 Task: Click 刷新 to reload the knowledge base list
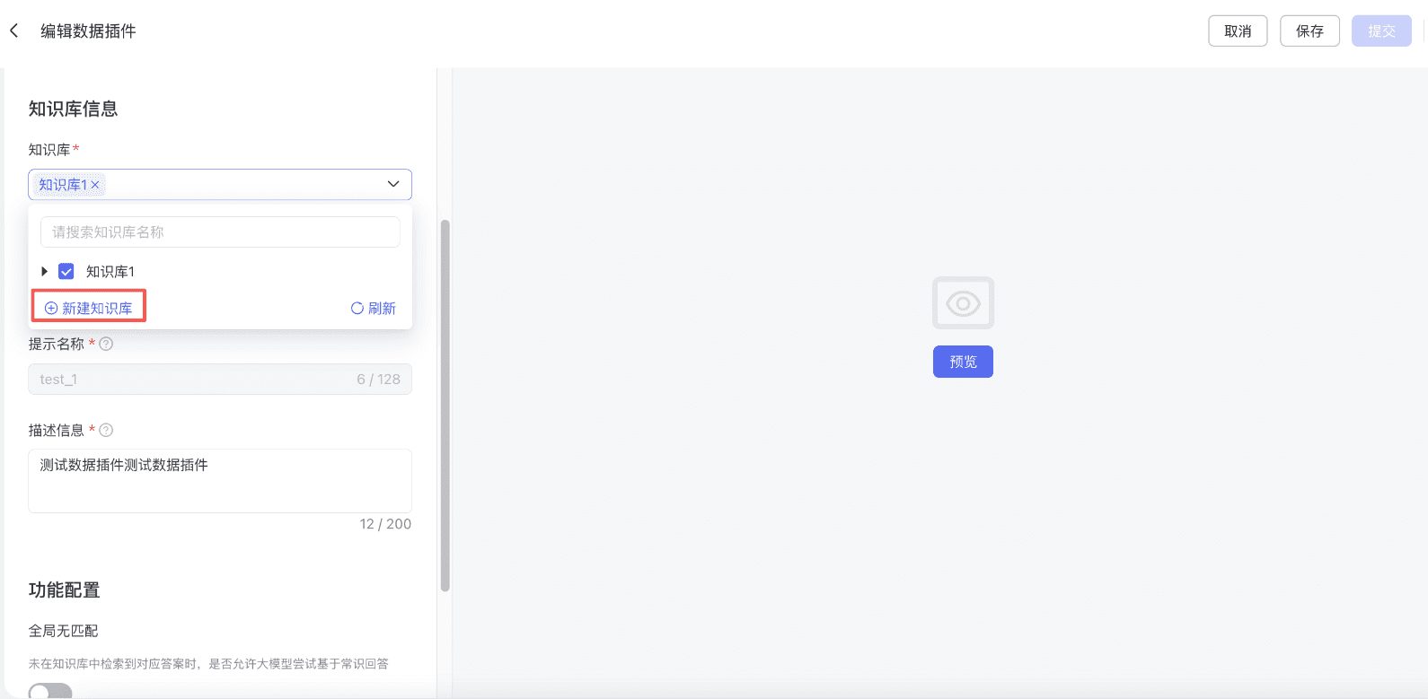tap(374, 308)
